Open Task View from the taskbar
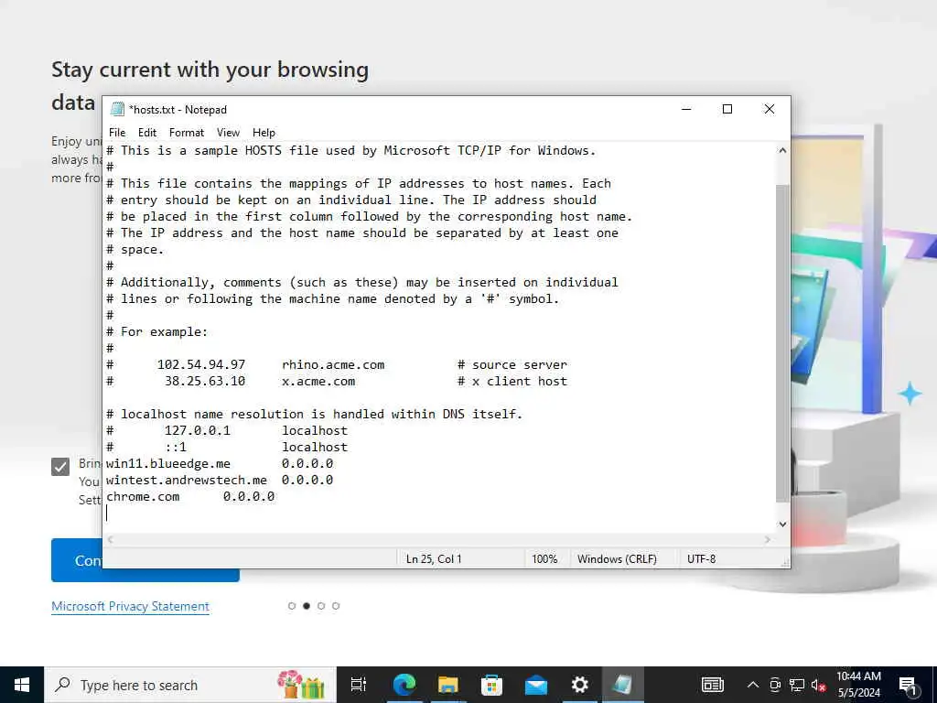Viewport: 937px width, 703px height. (x=359, y=685)
